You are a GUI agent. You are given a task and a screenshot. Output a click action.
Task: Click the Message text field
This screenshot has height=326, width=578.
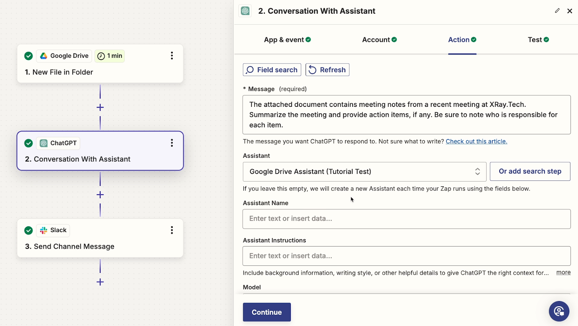406,115
